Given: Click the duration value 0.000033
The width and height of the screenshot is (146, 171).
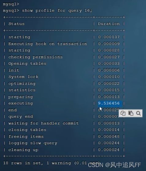Looking at the screenshot, I should click(109, 63).
